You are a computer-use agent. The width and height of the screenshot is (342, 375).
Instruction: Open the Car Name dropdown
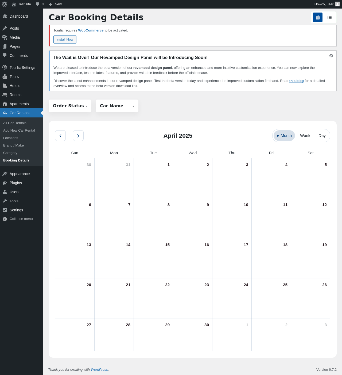coord(117,106)
